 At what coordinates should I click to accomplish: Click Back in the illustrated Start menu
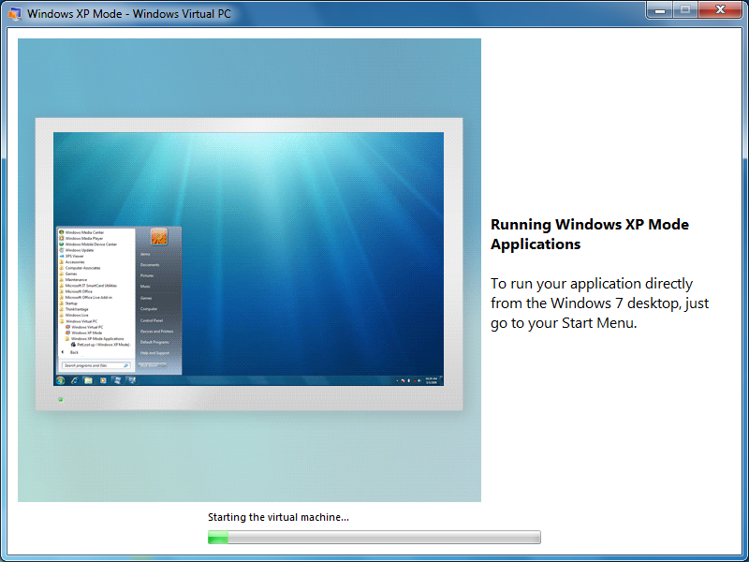tap(74, 352)
